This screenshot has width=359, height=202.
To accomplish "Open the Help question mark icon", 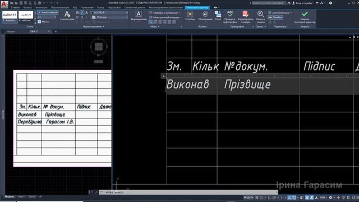I will 330,3.
